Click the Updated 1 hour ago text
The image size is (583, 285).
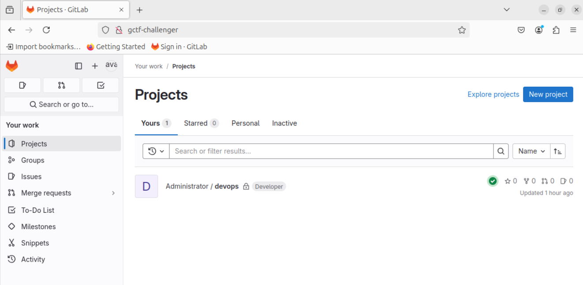coord(546,193)
